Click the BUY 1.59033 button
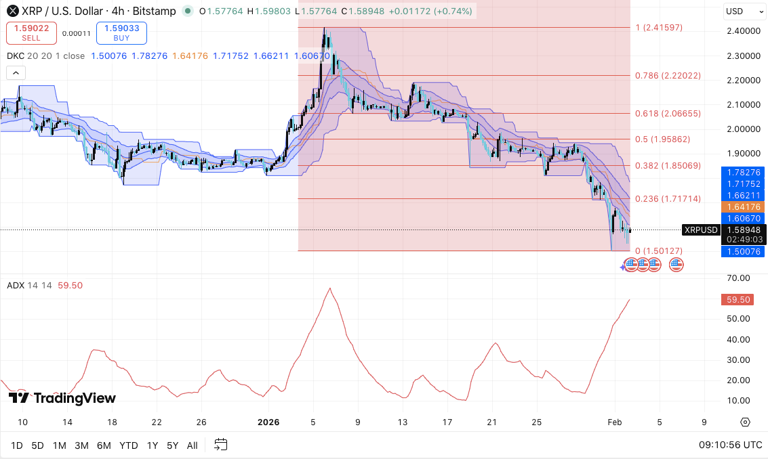 click(x=121, y=32)
